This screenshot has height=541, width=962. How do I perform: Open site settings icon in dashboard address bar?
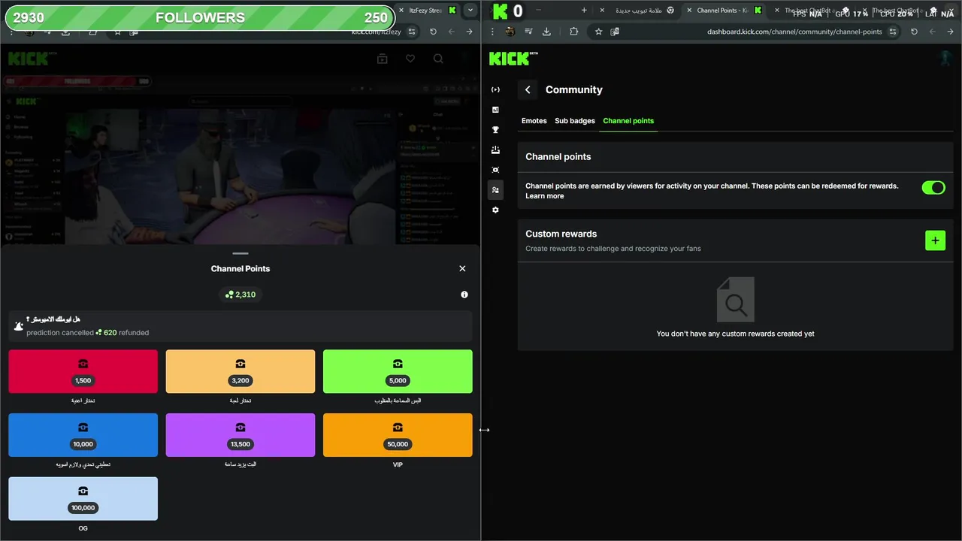pyautogui.click(x=892, y=32)
